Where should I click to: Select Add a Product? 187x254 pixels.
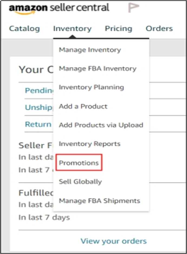83,106
